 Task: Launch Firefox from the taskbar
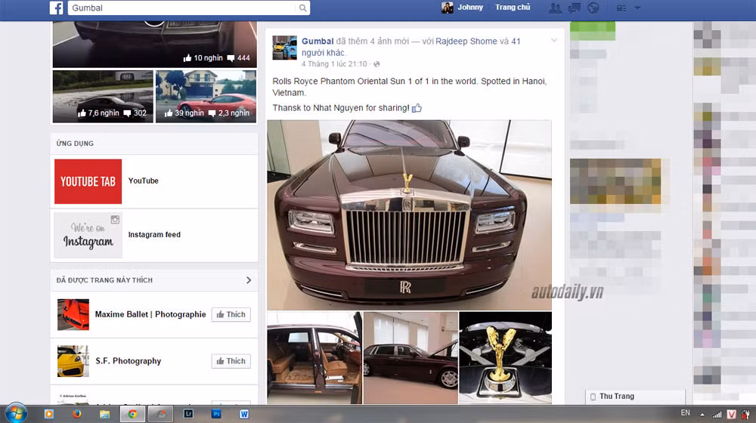76,414
